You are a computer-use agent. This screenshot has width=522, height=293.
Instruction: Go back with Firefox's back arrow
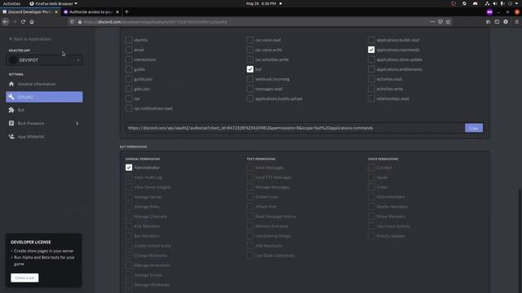(6, 22)
